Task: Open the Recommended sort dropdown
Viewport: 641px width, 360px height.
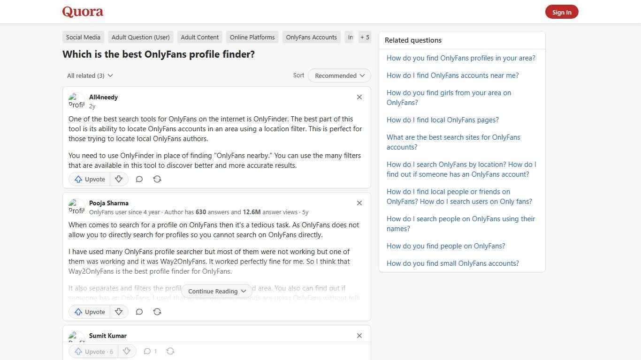Action: click(x=339, y=75)
